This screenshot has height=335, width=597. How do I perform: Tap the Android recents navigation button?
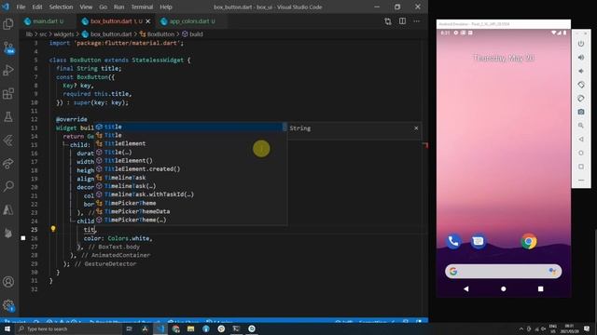pyautogui.click(x=541, y=288)
